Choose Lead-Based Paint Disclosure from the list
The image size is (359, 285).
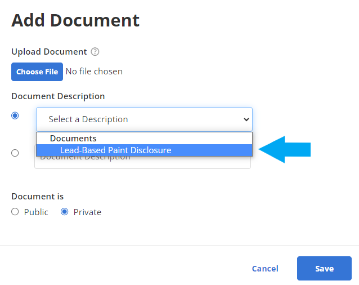(115, 150)
